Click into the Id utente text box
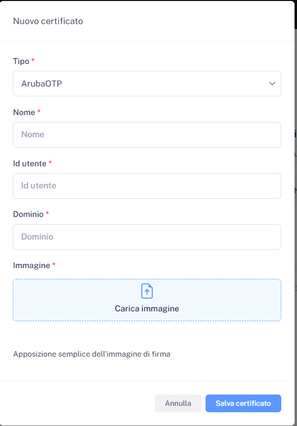 tap(147, 186)
